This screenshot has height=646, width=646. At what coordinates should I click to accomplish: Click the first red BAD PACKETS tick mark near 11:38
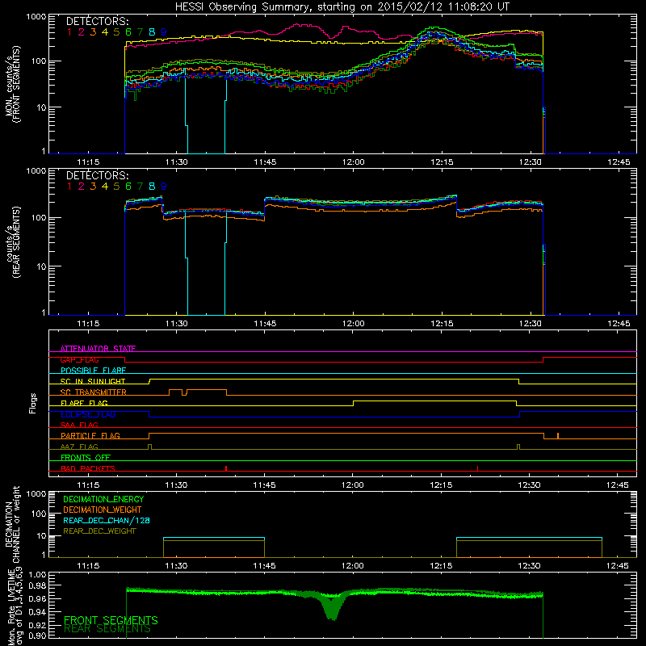tap(226, 468)
